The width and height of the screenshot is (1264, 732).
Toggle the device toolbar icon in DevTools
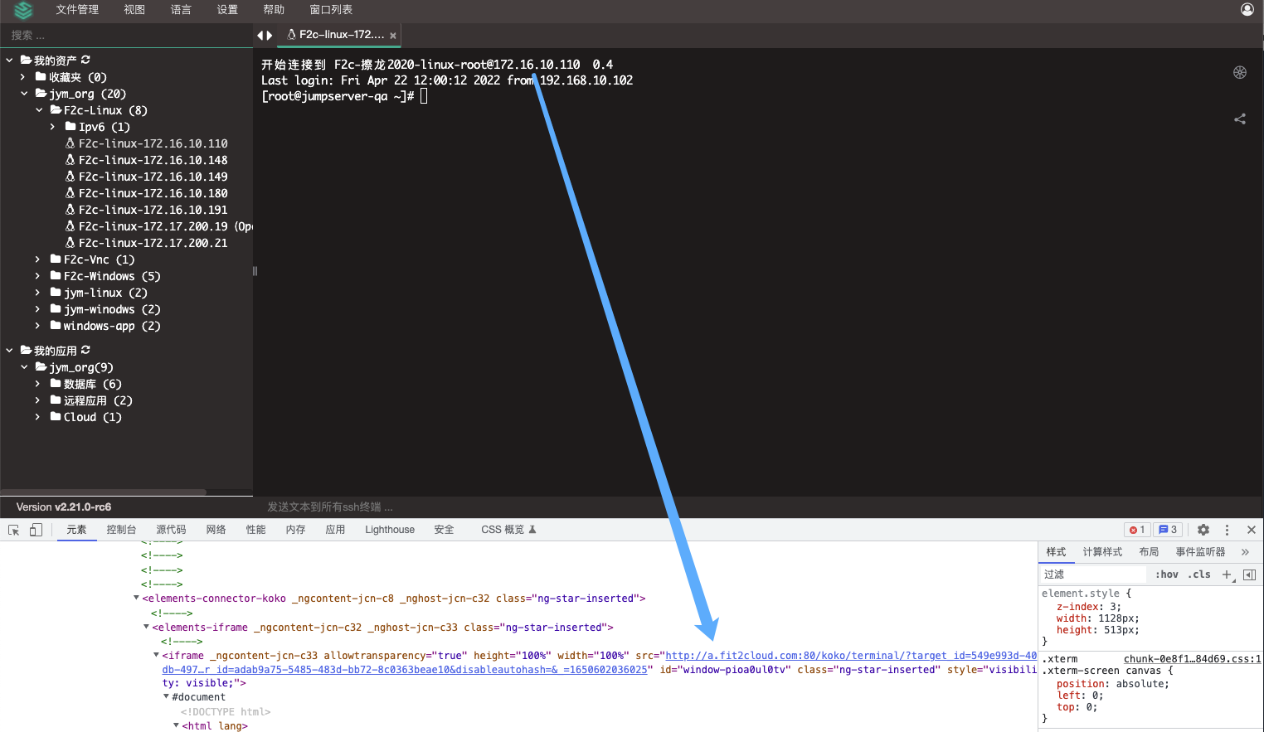34,529
